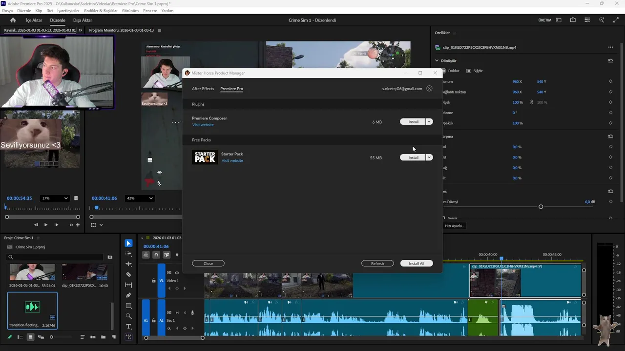Switch to Dışa Aktar tab
The image size is (625, 351).
(x=83, y=20)
